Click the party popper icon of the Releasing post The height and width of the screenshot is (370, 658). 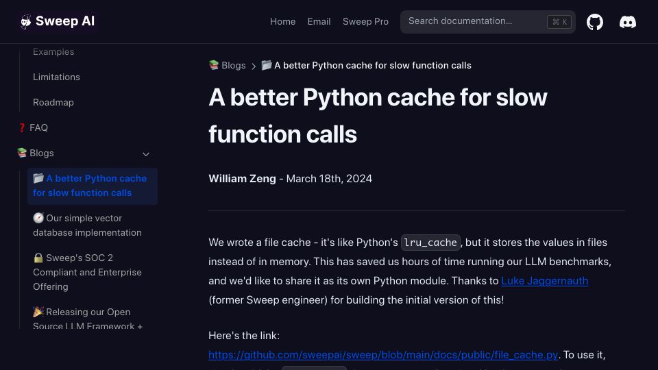point(38,312)
